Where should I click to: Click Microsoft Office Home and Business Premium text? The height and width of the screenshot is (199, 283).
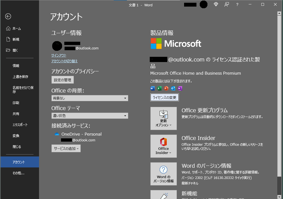[195, 73]
